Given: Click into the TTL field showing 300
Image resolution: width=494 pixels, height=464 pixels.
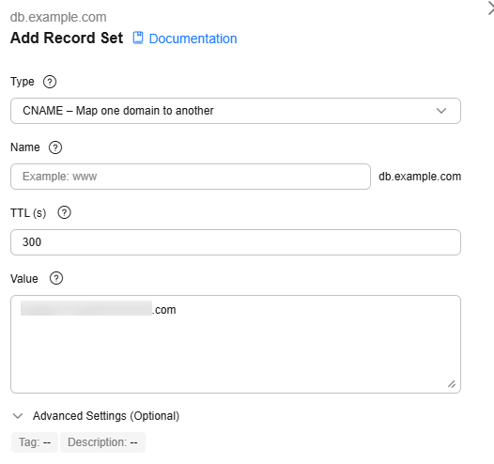Looking at the screenshot, I should (236, 242).
